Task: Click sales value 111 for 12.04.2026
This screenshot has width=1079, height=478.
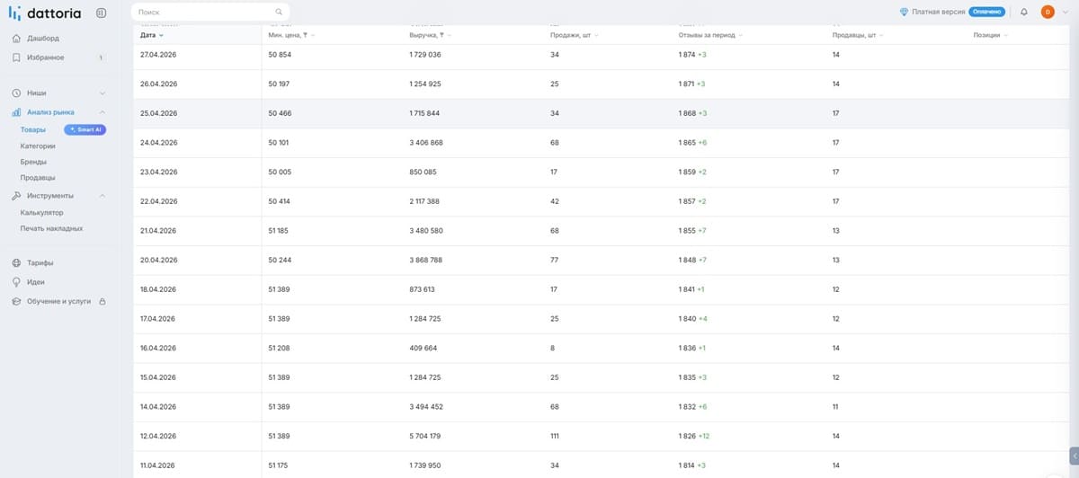Action: [555, 436]
